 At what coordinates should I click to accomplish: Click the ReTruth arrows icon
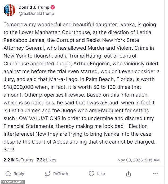coord(48,174)
